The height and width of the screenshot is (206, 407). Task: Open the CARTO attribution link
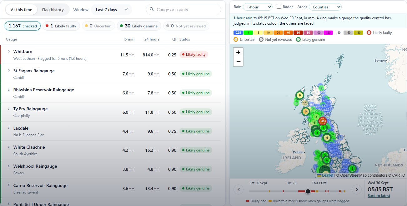click(x=399, y=175)
